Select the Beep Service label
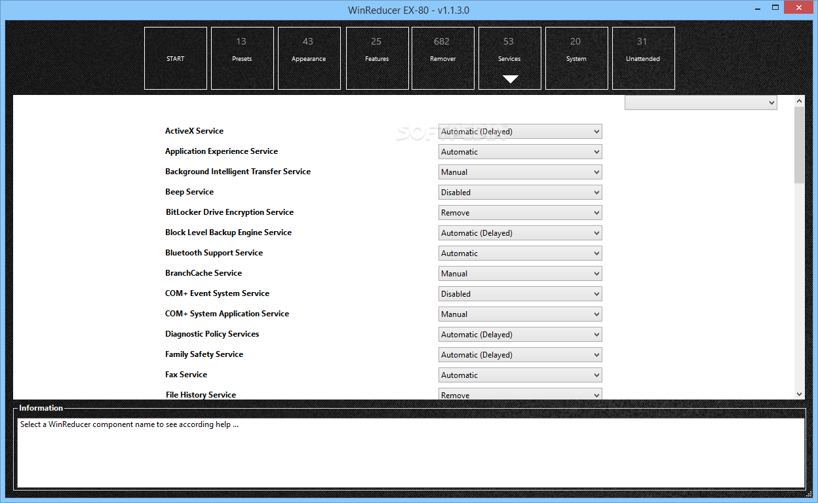 click(189, 192)
